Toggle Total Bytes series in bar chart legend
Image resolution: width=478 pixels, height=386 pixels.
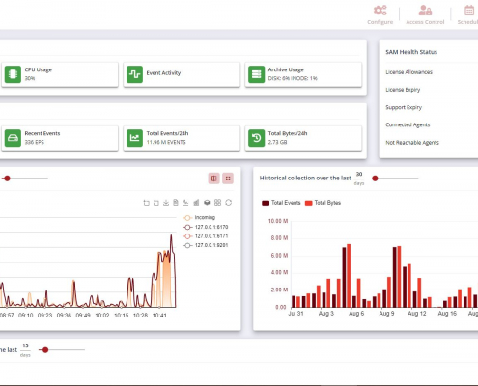(x=323, y=203)
